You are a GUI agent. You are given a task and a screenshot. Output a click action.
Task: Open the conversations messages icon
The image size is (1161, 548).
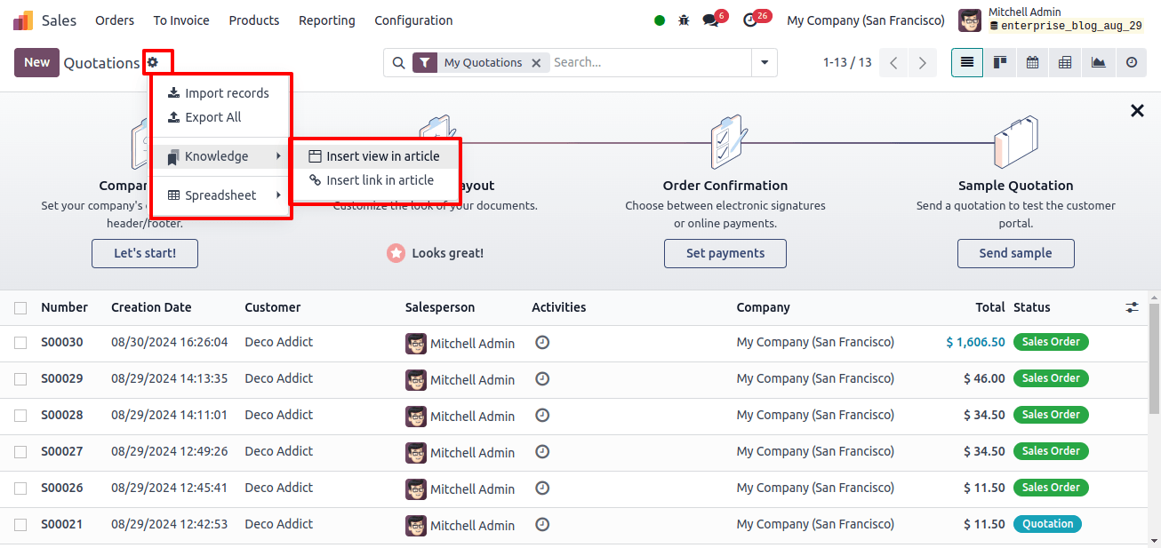coord(710,20)
